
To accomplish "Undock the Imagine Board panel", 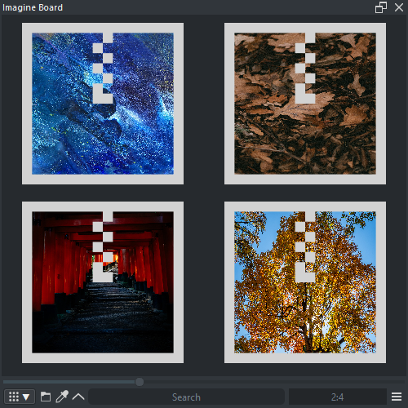I will coord(381,7).
